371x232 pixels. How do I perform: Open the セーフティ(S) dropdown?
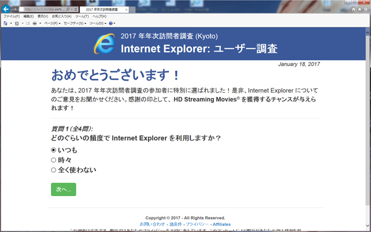[75, 23]
